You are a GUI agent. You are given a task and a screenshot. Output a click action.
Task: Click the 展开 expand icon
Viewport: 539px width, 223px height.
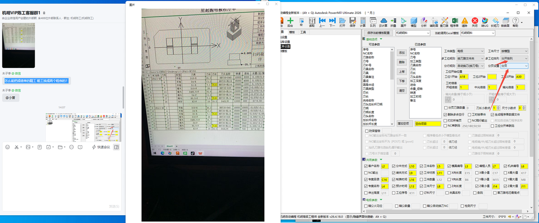[x=403, y=22]
